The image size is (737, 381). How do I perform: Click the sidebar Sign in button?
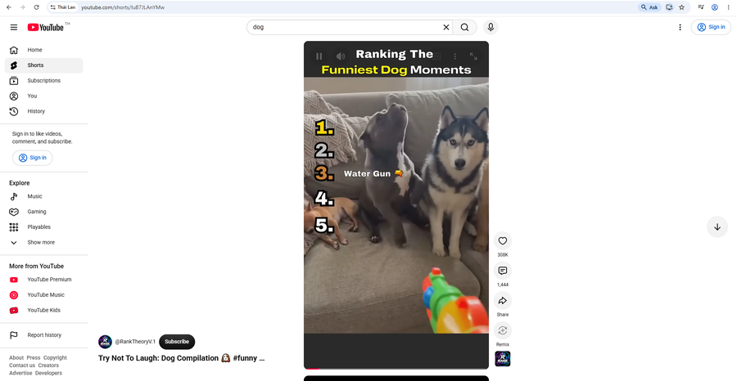click(x=33, y=158)
